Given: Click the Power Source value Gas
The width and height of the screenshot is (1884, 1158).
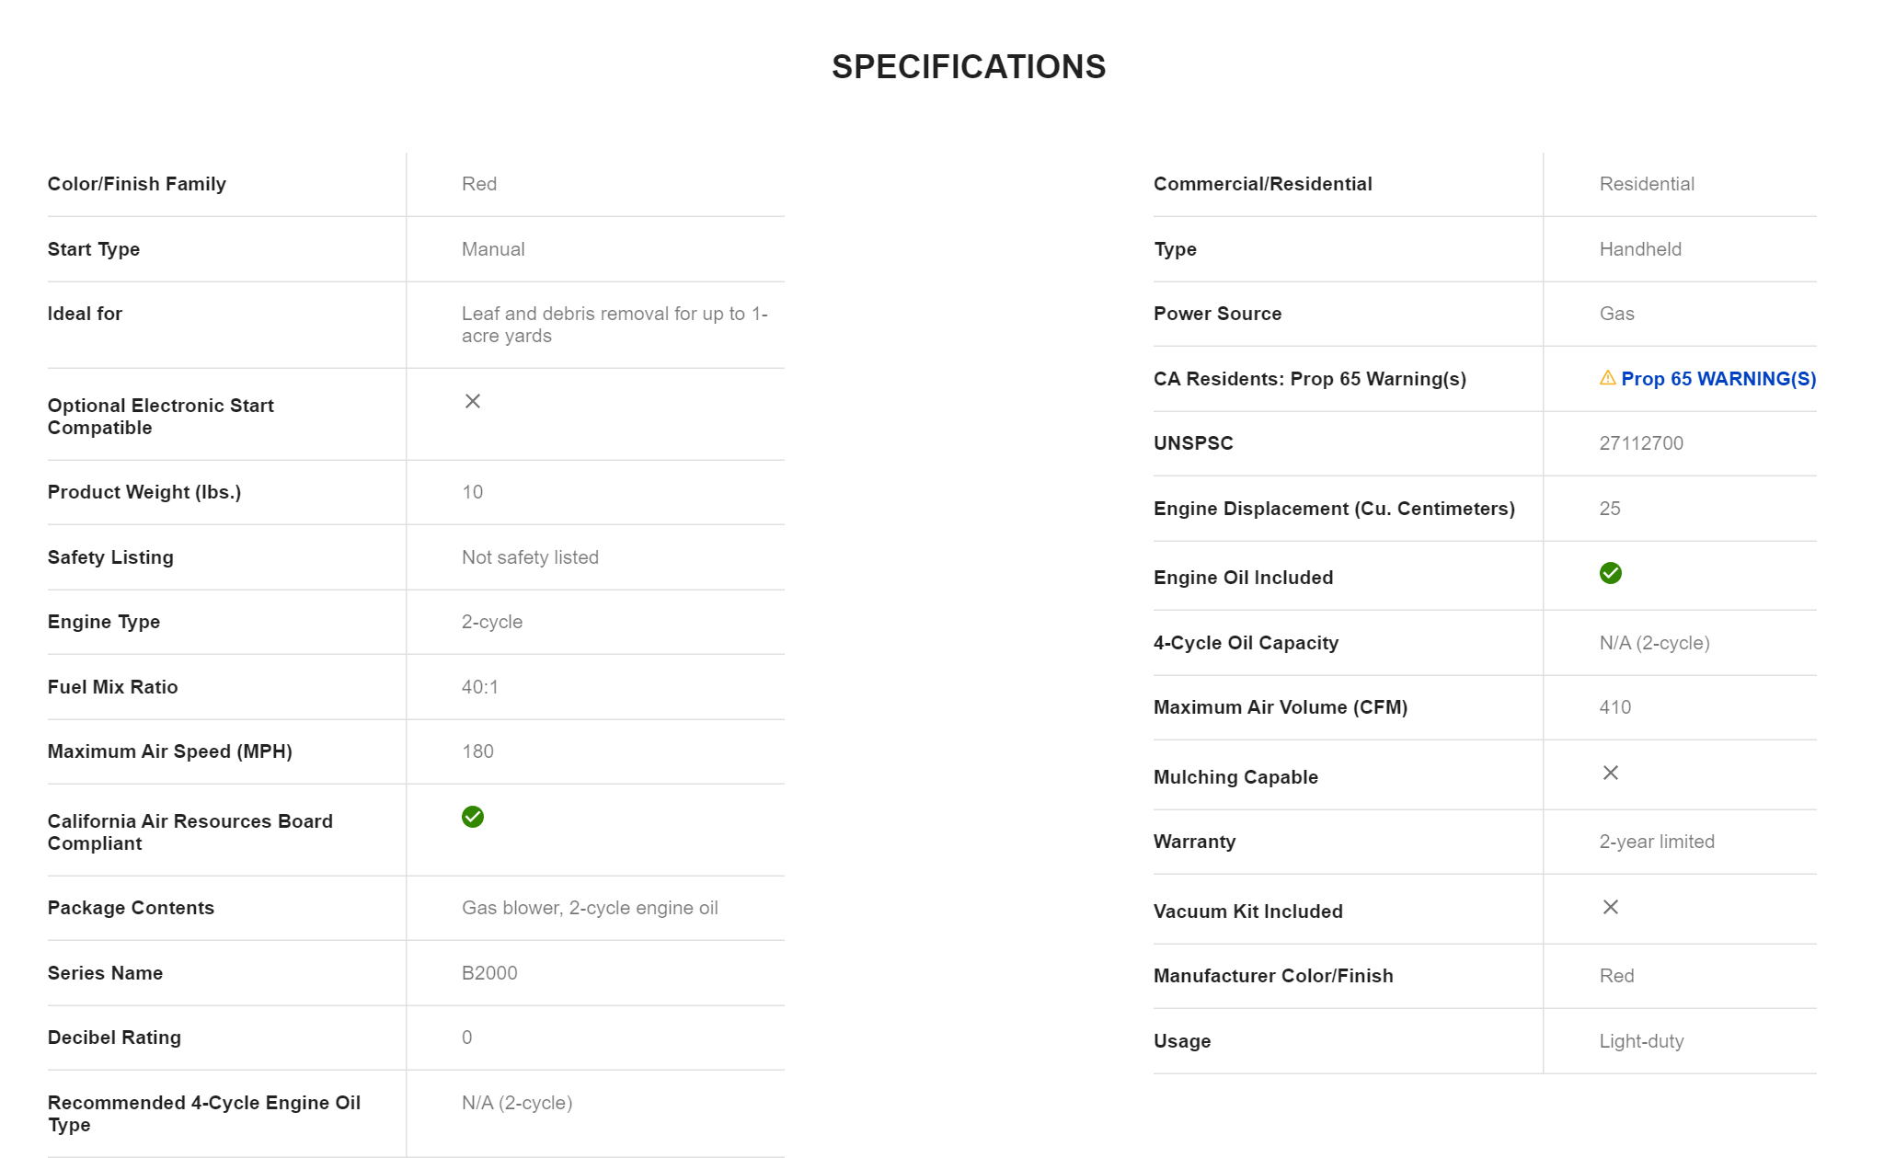Looking at the screenshot, I should click(1615, 314).
